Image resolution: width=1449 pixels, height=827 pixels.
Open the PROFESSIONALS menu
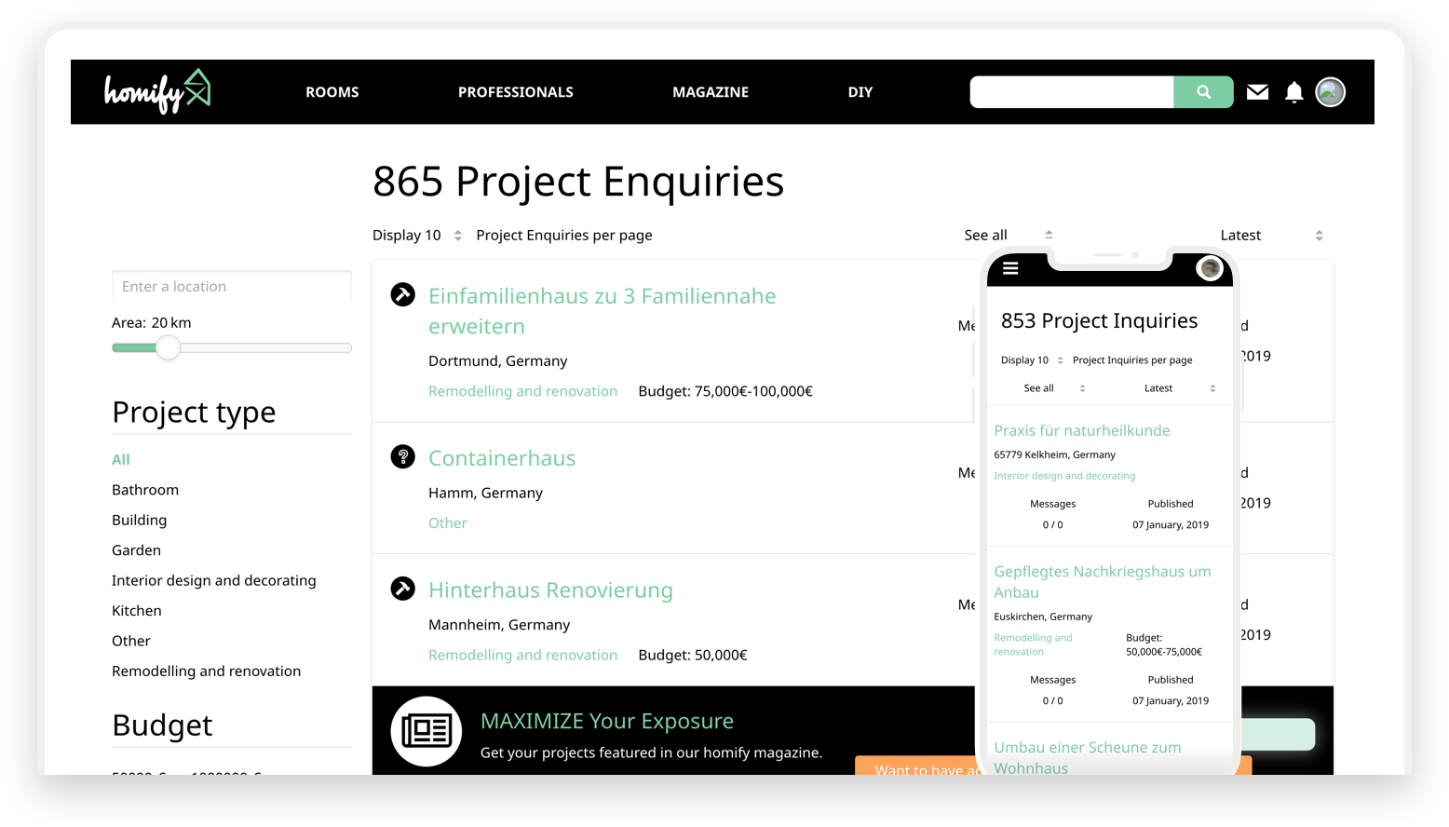[515, 92]
